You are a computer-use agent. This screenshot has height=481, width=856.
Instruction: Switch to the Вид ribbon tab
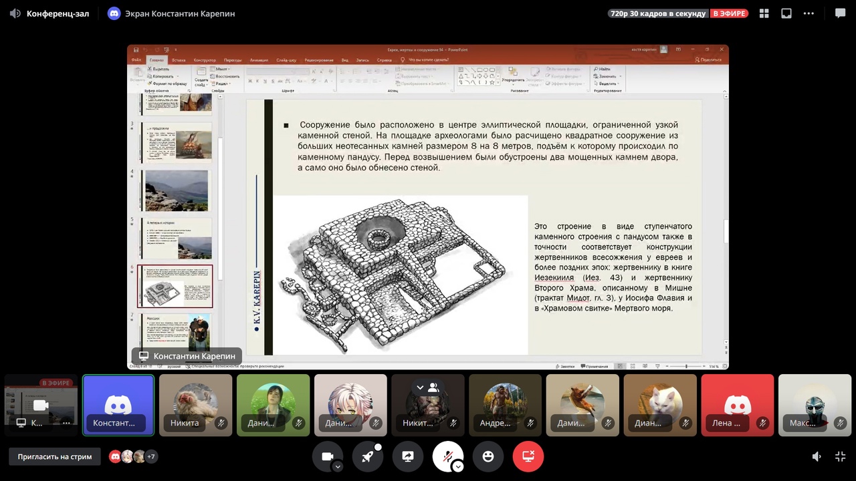pyautogui.click(x=345, y=60)
